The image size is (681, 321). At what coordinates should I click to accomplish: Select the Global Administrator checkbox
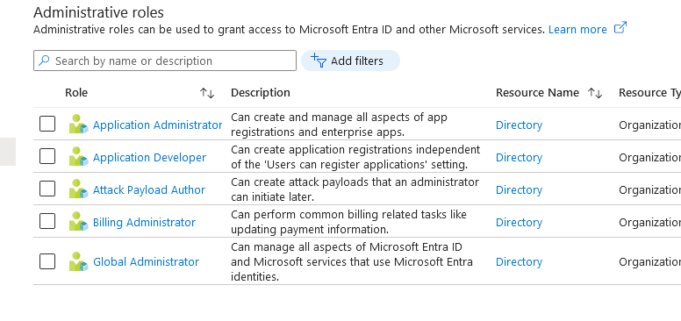[x=47, y=261]
